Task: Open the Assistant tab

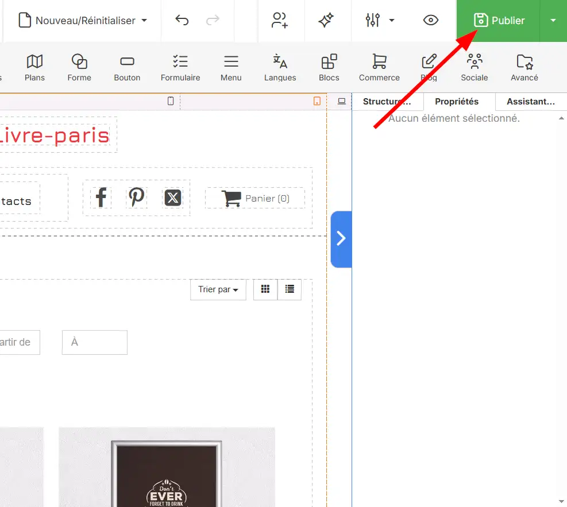Action: coord(530,102)
